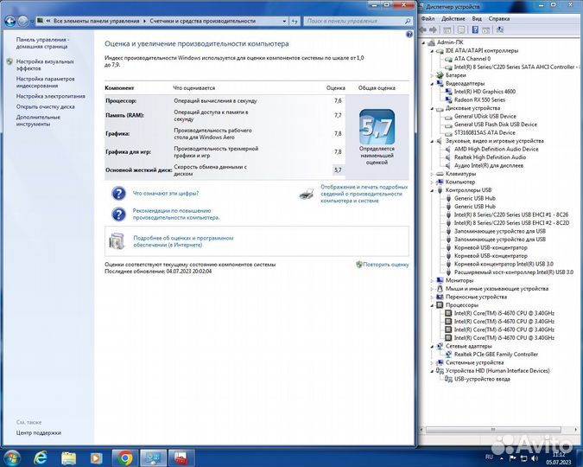
Task: Open the 'Действие' menu in Device Manager
Action: pyautogui.click(x=453, y=19)
